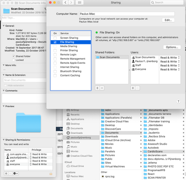This screenshot has height=180, width=186.
Task: Change Staff permission dropdown in Sharing
Action: (x=170, y=65)
